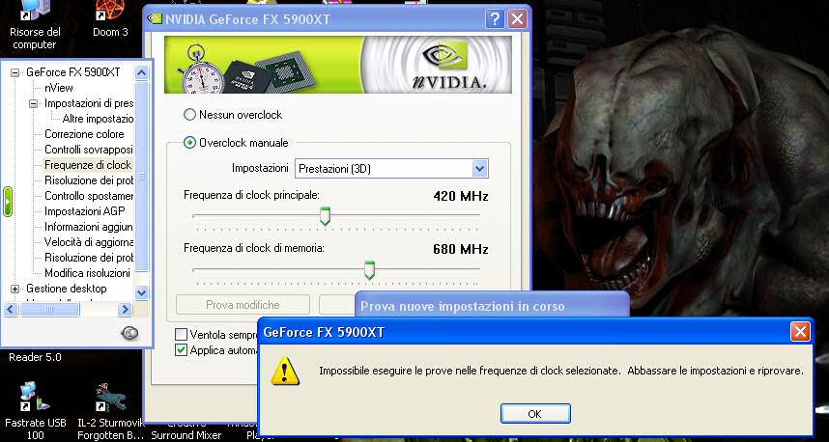
Task: Collapse the GeForce FX 5900XT tree node
Action: pos(14,73)
